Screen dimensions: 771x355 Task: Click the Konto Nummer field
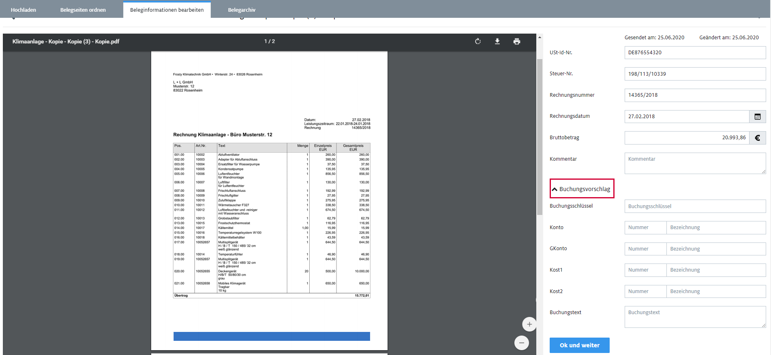[x=645, y=227]
